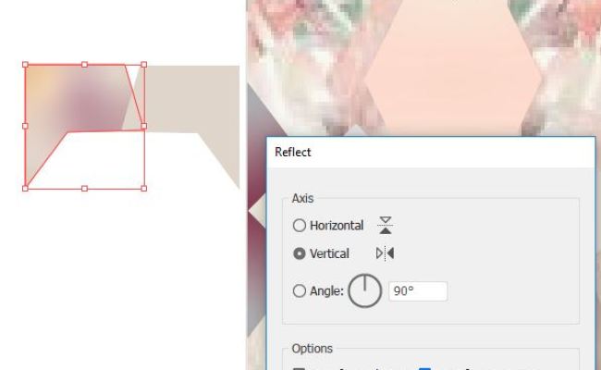Click the bottom-left selection handle
601x370 pixels.
point(25,189)
